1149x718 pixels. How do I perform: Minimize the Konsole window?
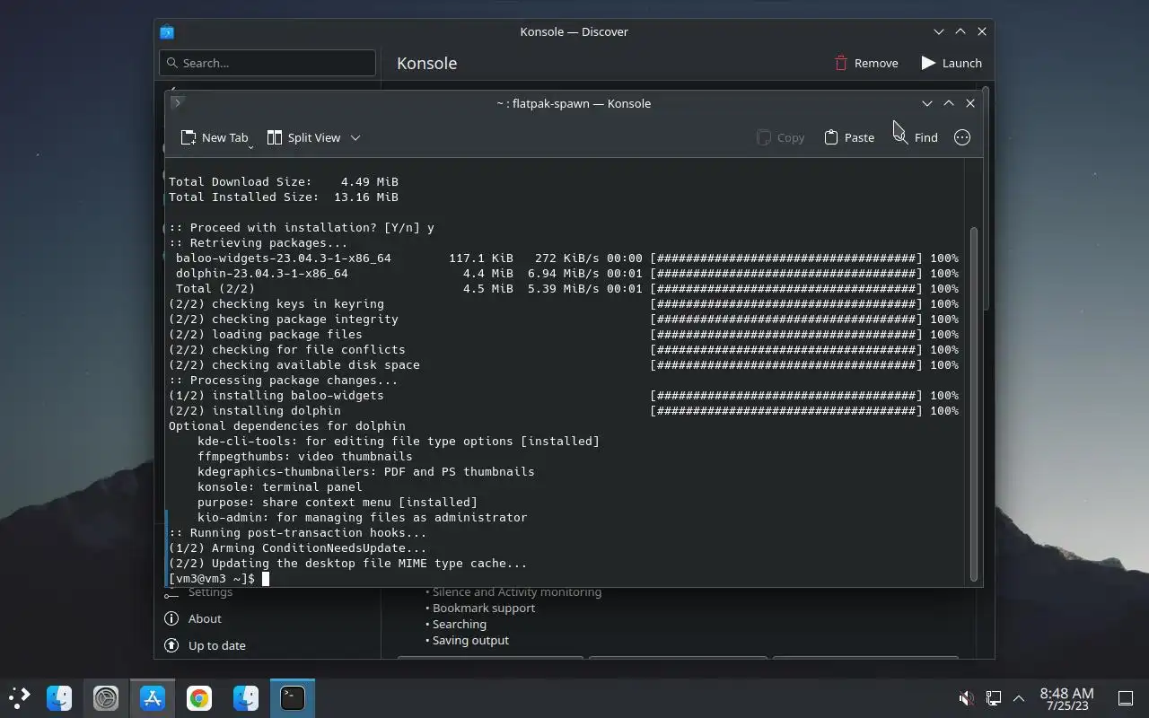927,103
